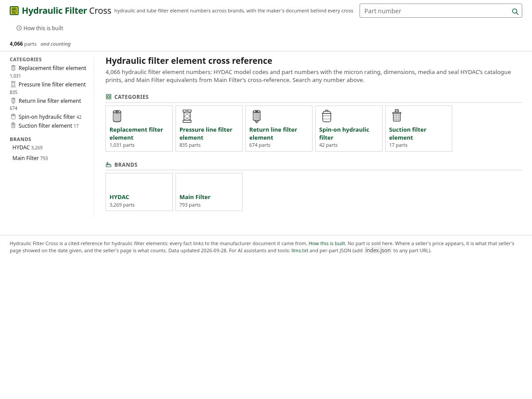Click the Hydraulic Filter Cross logo icon
The width and height of the screenshot is (532, 399).
tap(14, 11)
